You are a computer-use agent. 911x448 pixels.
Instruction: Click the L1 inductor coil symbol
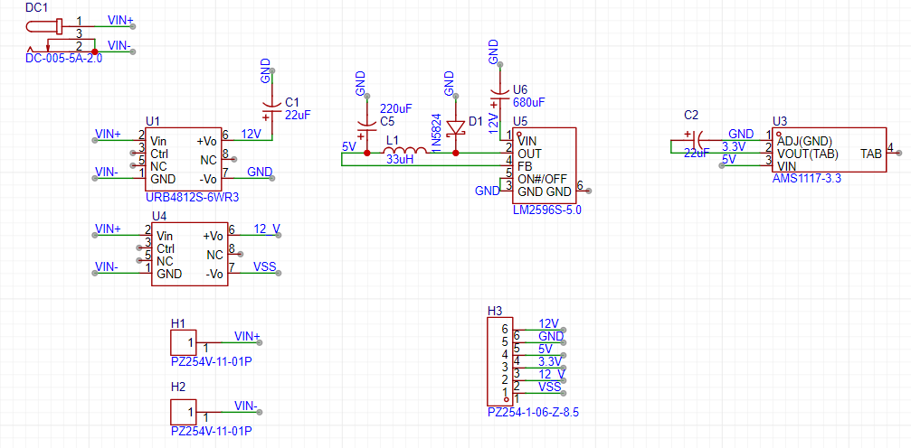tap(404, 151)
